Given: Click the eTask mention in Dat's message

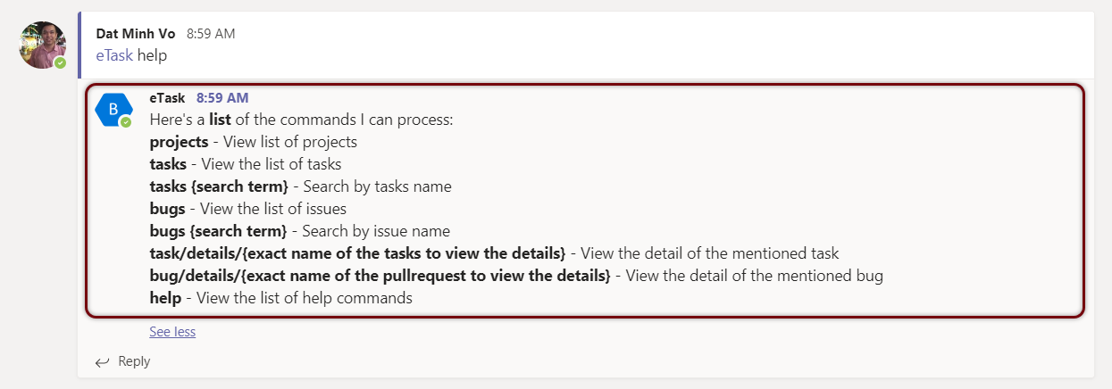Looking at the screenshot, I should pyautogui.click(x=114, y=55).
